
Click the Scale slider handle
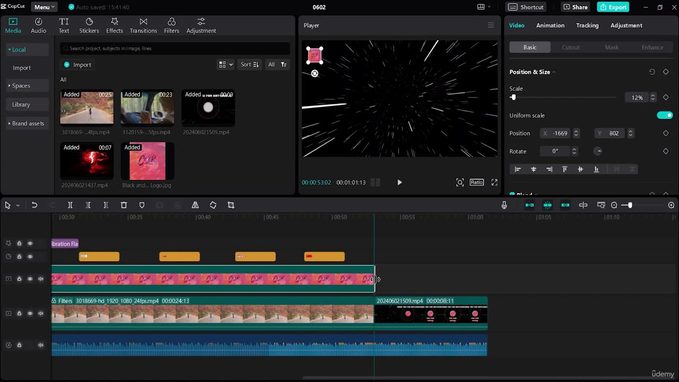(x=513, y=98)
